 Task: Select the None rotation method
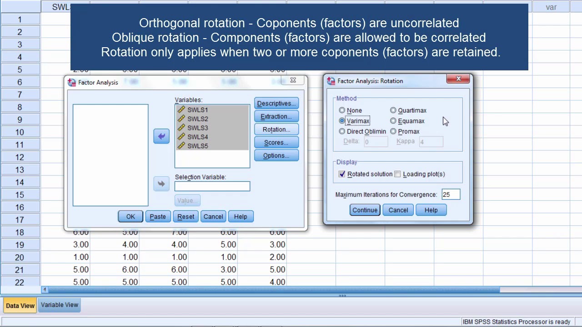point(342,110)
